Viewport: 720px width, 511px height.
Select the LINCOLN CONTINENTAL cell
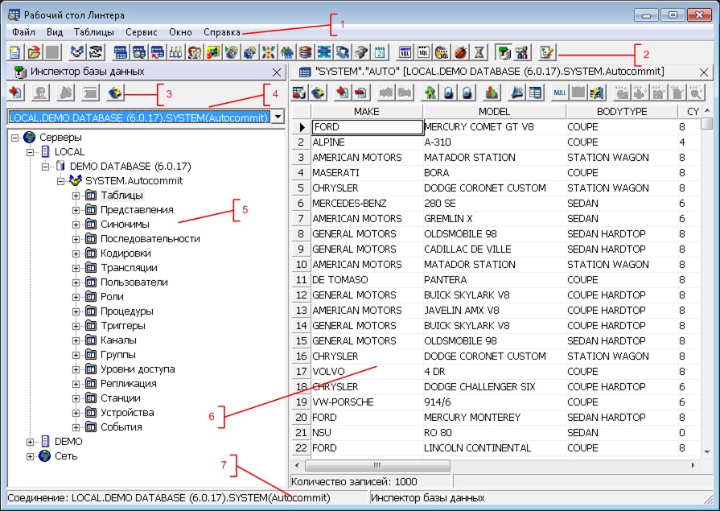495,448
